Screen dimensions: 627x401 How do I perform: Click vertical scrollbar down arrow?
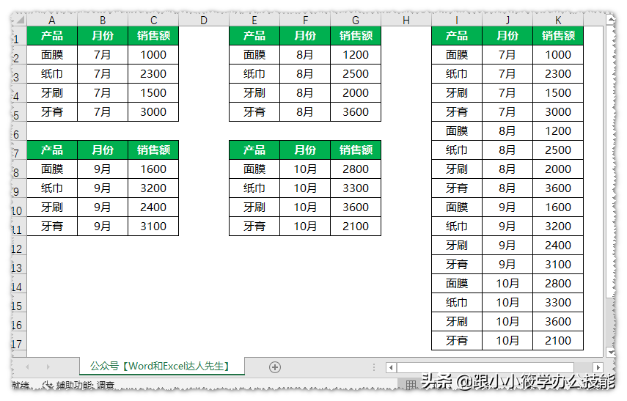tap(610, 352)
